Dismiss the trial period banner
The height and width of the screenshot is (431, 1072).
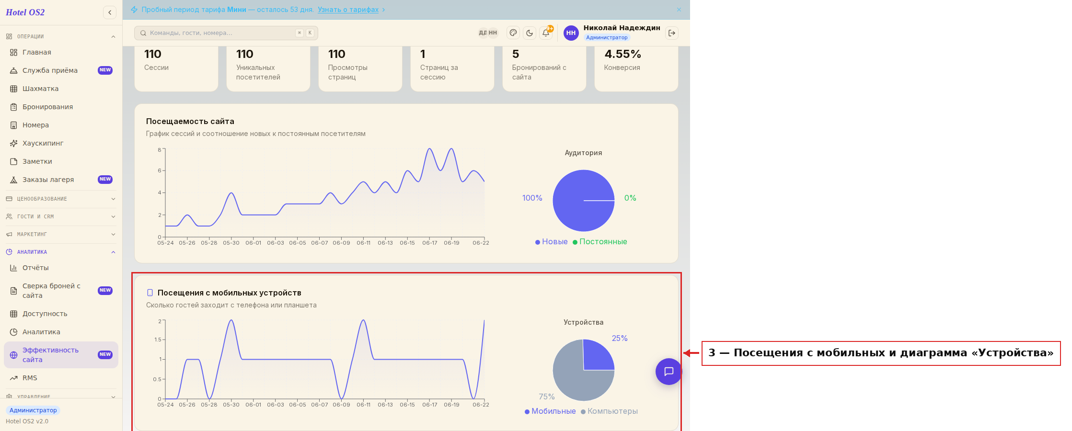pyautogui.click(x=679, y=10)
